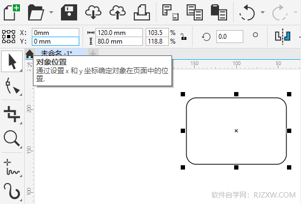
Task: Open a file with the folder icon
Action: point(36,12)
